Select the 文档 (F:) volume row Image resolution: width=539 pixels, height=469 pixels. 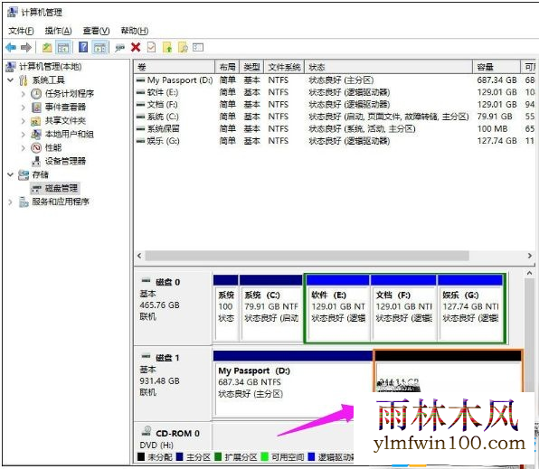click(335, 105)
